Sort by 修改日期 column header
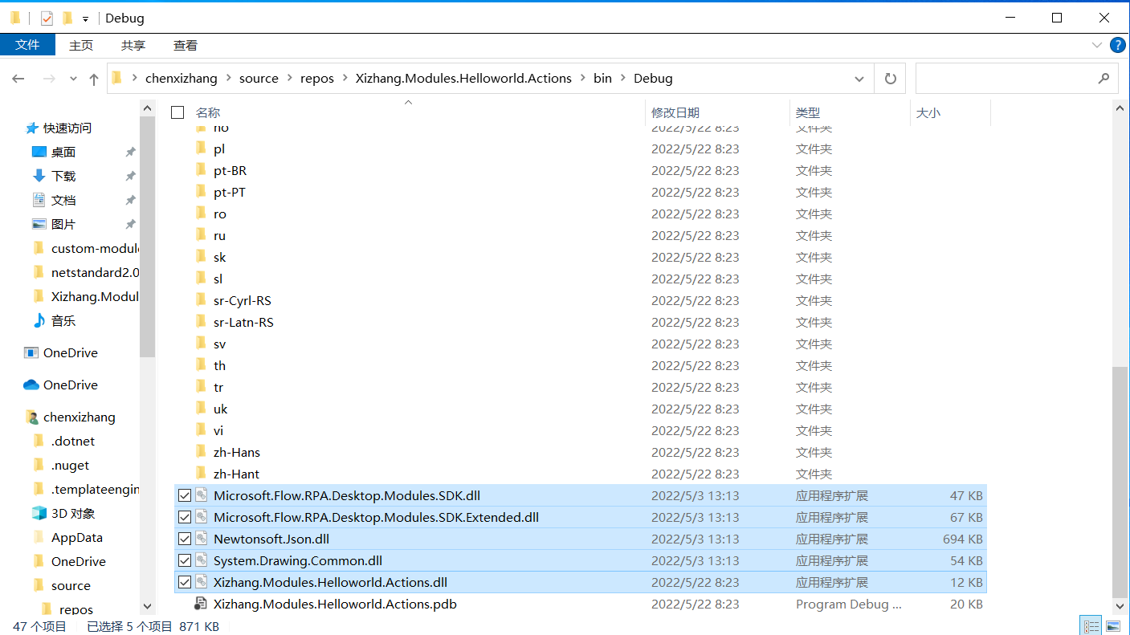The height and width of the screenshot is (635, 1130). [x=675, y=113]
